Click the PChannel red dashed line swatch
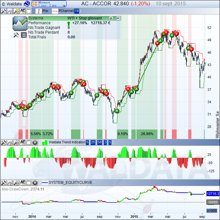The image size is (220, 220). [x=55, y=11]
